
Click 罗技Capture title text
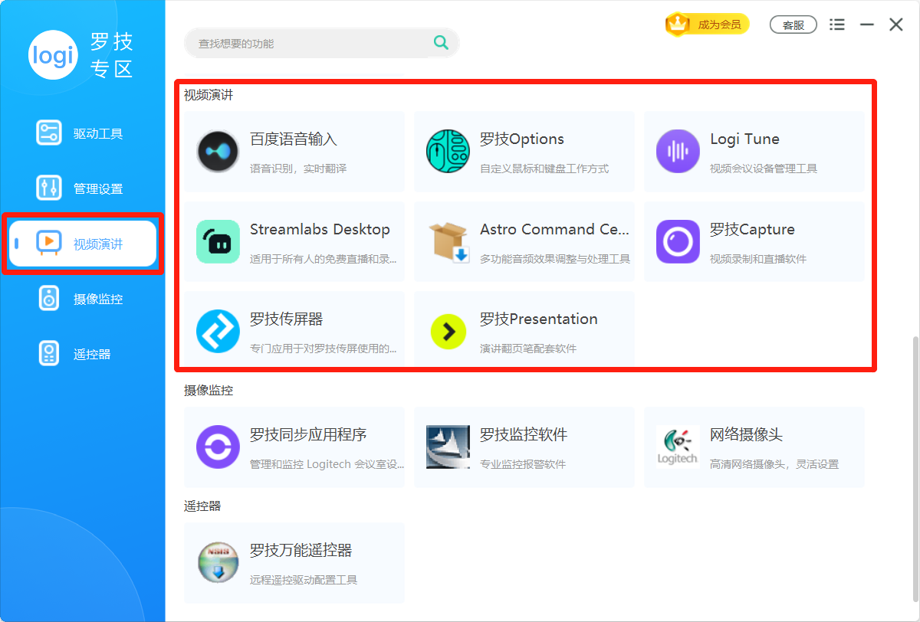click(752, 229)
